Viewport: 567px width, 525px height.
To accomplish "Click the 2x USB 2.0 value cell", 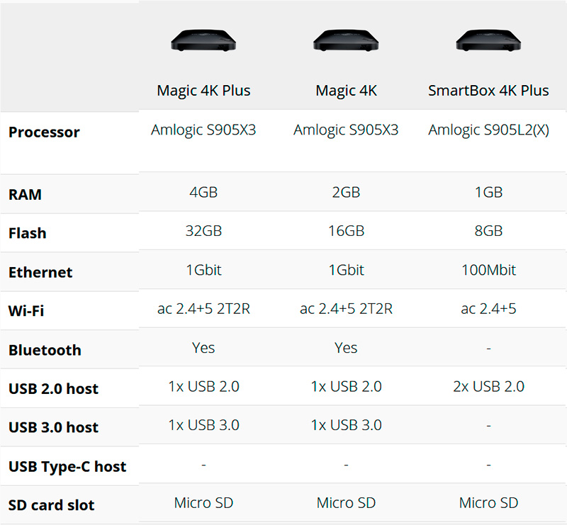I will pyautogui.click(x=488, y=386).
